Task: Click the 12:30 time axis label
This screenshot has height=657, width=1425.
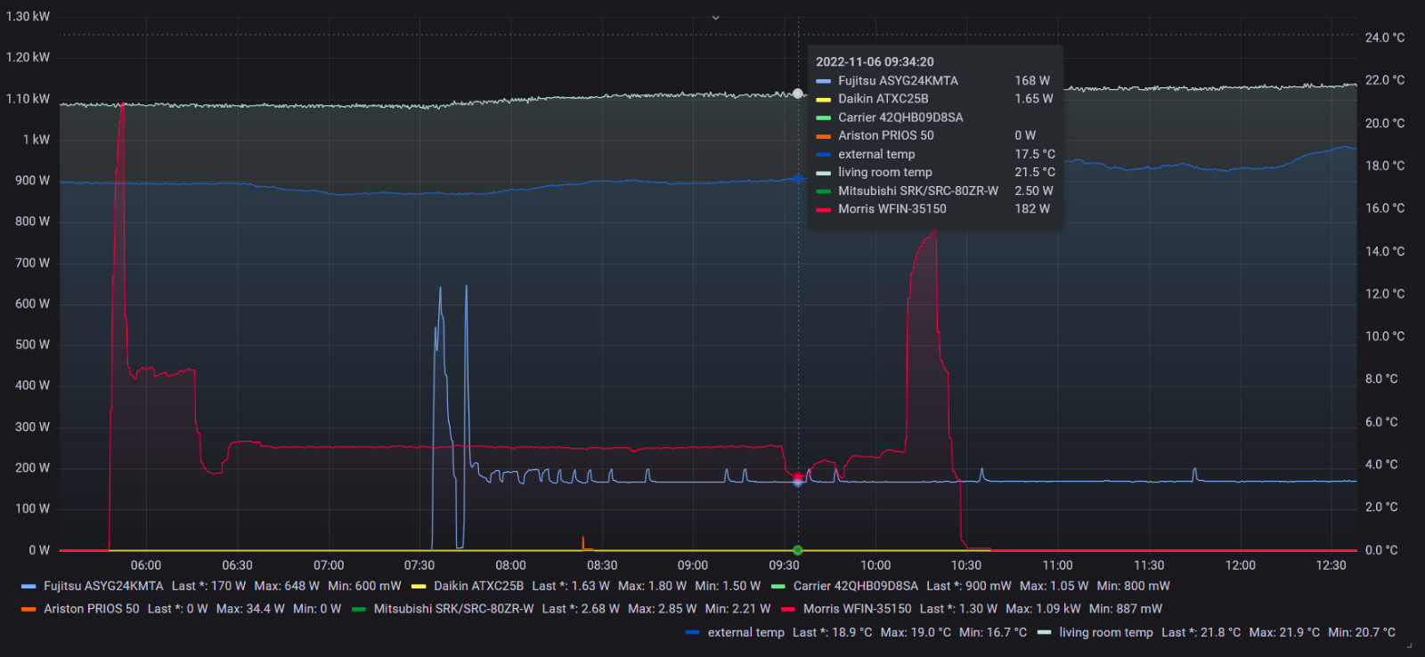Action: point(1331,565)
